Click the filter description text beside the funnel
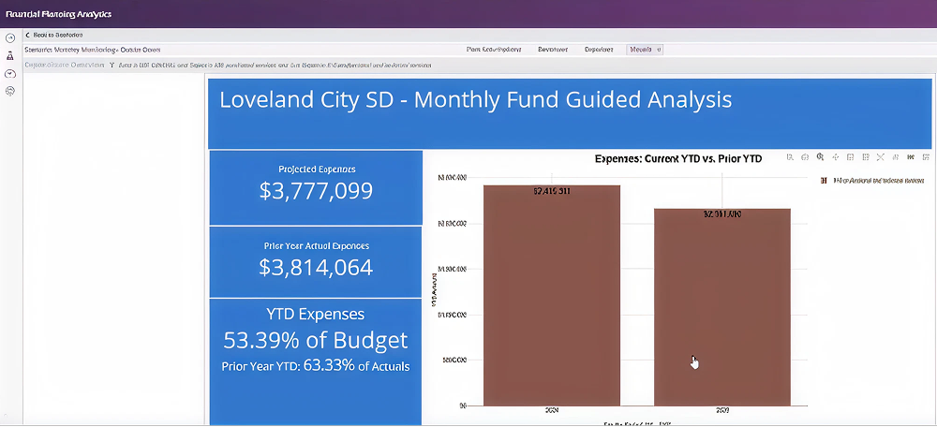The height and width of the screenshot is (427, 937). tap(275, 65)
